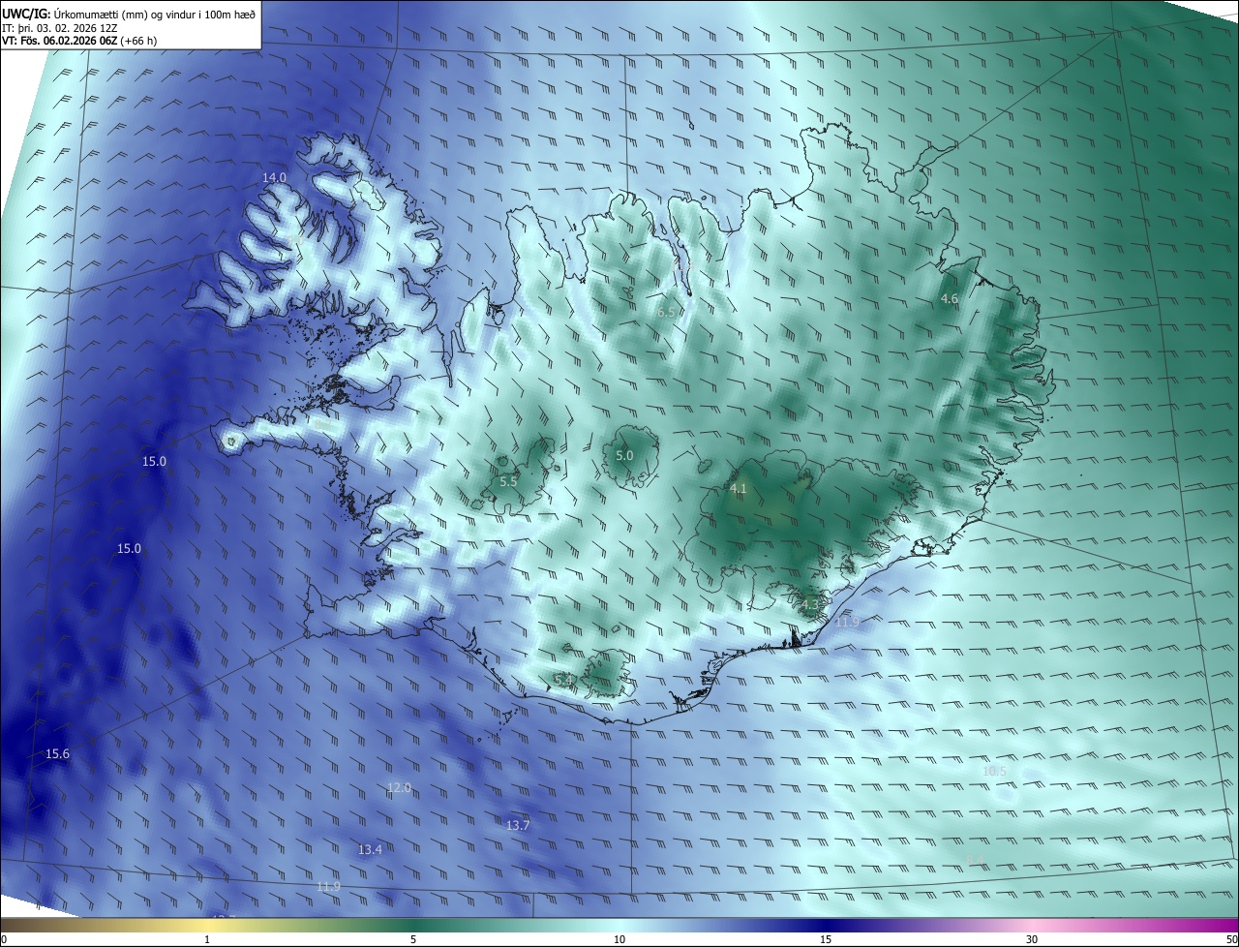
Task: Click the faint 8.4 value on the map
Action: pos(976,860)
